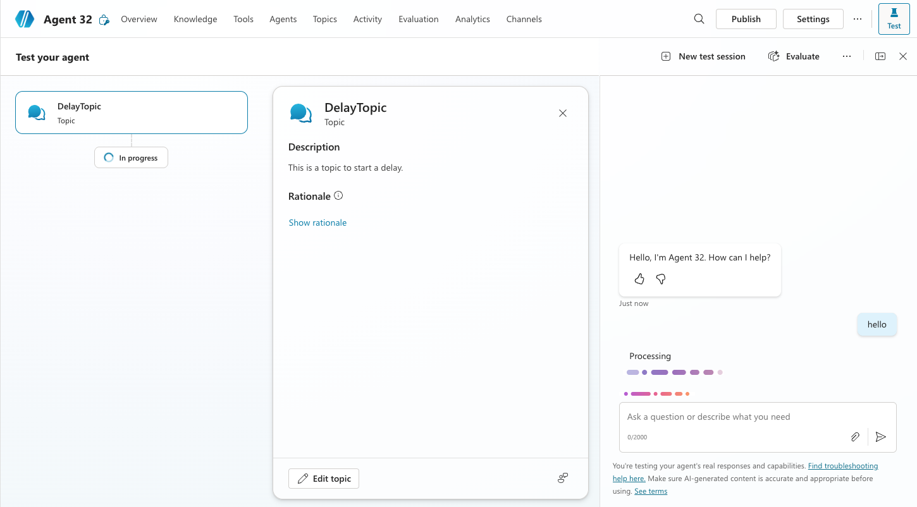Close the DelayTopic details panel

click(x=563, y=113)
